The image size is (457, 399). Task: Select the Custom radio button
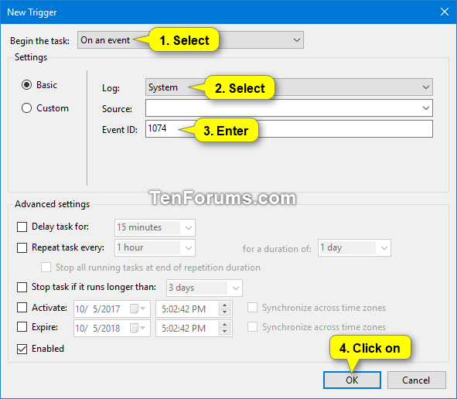coord(26,107)
